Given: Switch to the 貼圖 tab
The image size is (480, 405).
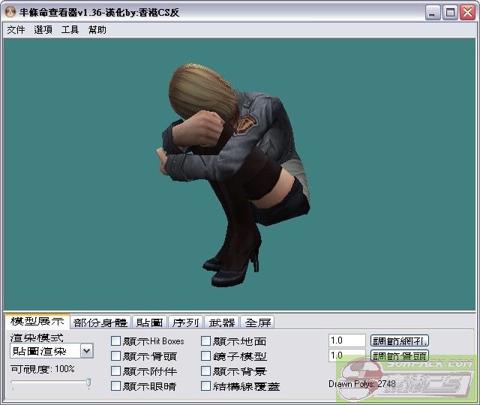Looking at the screenshot, I should click(x=149, y=322).
